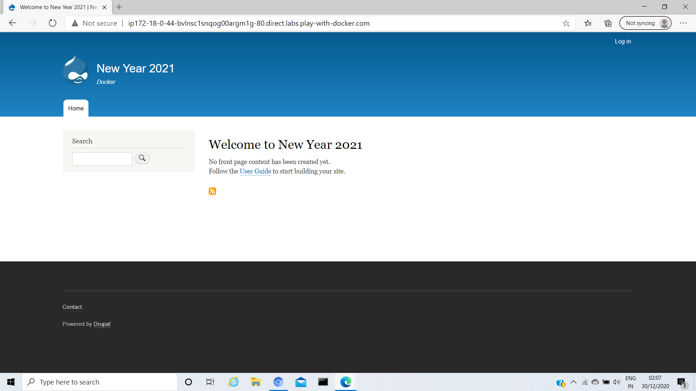This screenshot has height=391, width=696.
Task: Open the Favorites list icon
Action: coord(588,23)
